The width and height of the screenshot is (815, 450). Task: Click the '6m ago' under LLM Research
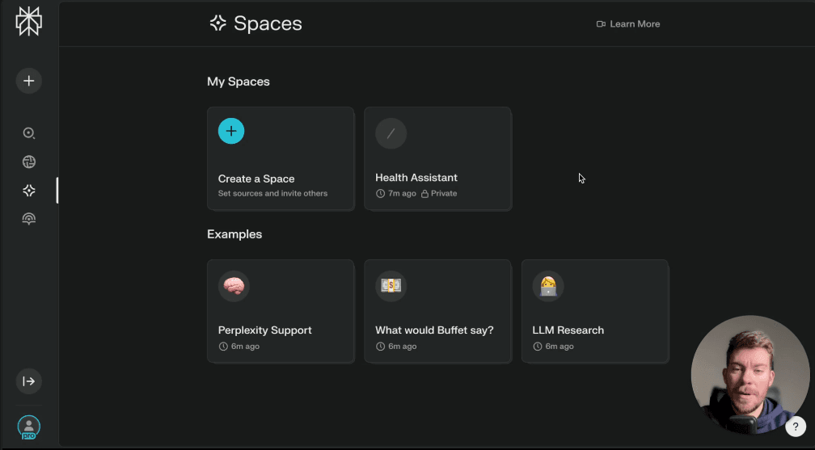[560, 346]
